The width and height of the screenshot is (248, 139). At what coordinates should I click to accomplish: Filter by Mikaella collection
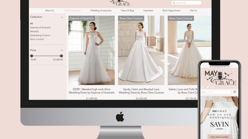pos(34,32)
